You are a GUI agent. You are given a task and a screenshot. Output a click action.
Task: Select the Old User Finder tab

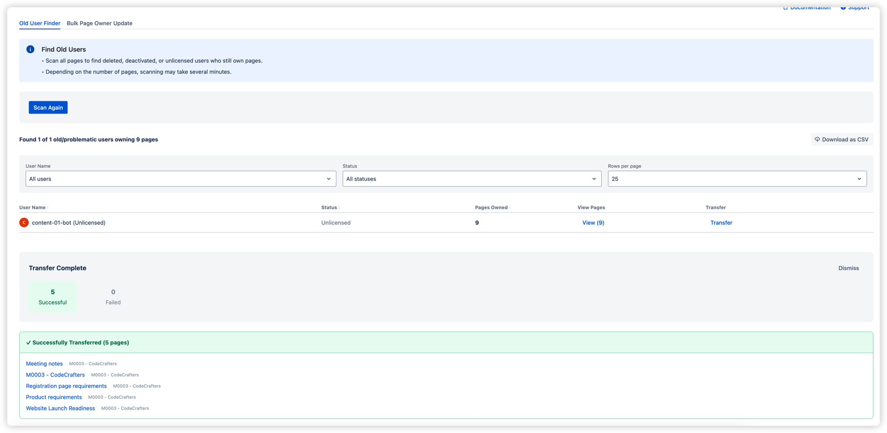click(39, 23)
